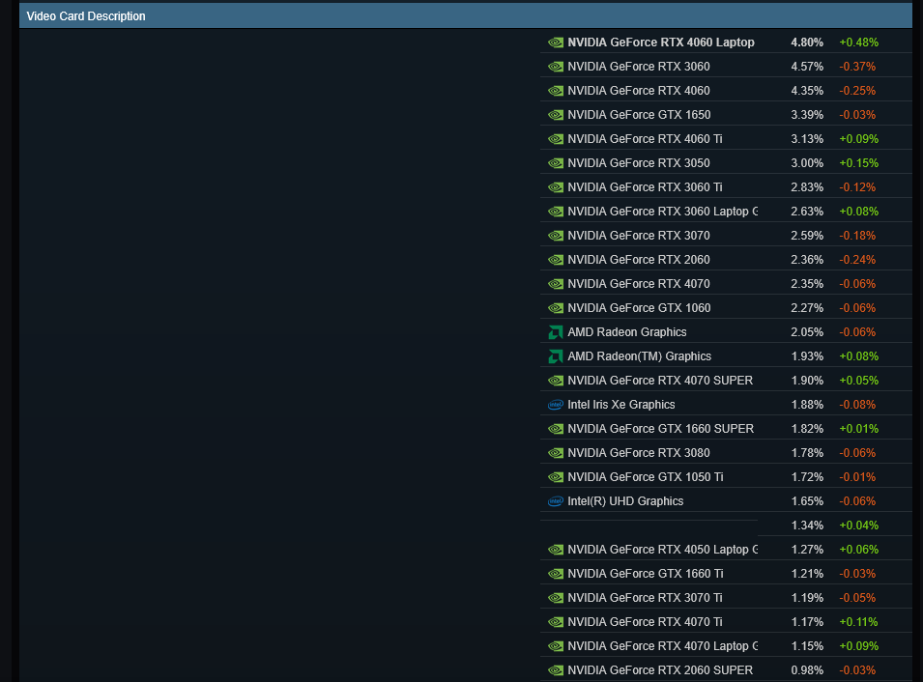Select NVIDIA GeForce GTX 1650 name
Image resolution: width=923 pixels, height=682 pixels.
pyautogui.click(x=639, y=115)
